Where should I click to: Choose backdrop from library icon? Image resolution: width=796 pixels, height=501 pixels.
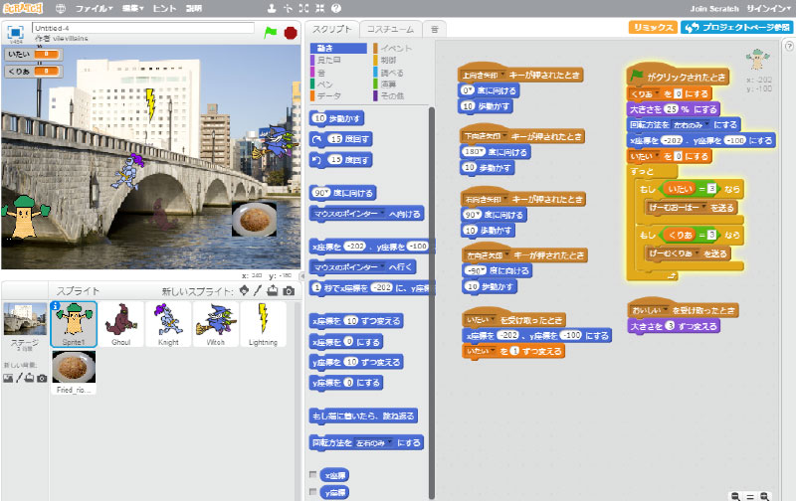coord(8,378)
